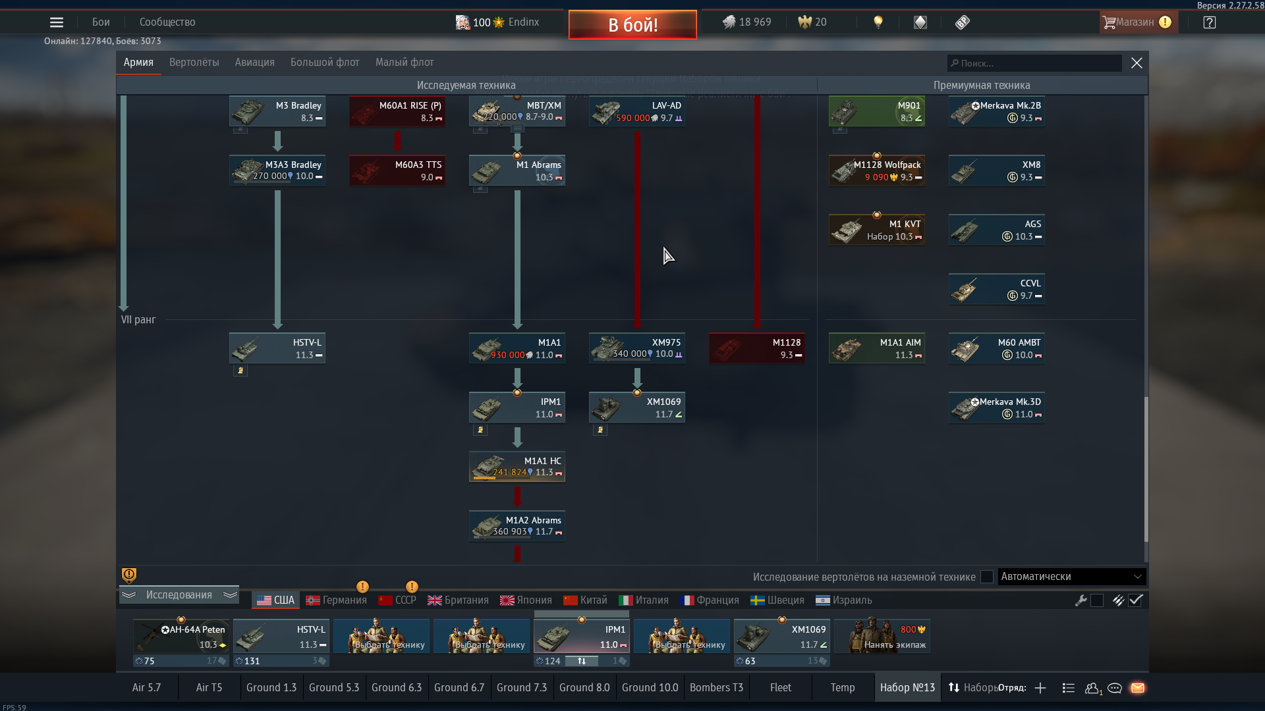Start battle with В бой! button
This screenshot has width=1265, height=711.
click(632, 25)
